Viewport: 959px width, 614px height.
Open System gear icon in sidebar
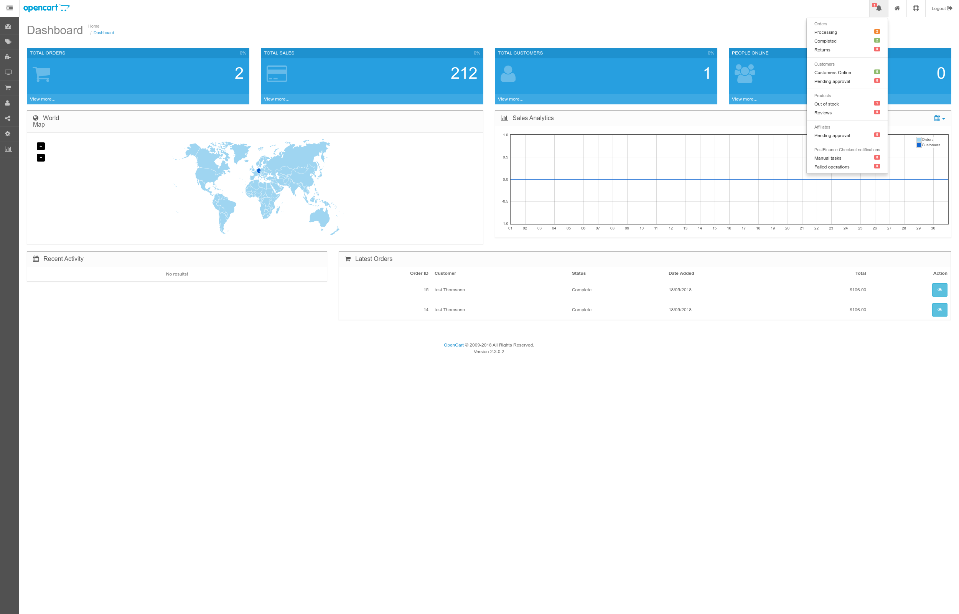point(8,134)
